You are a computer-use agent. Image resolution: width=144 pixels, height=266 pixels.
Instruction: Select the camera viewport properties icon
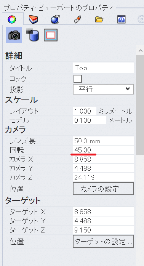[14, 35]
